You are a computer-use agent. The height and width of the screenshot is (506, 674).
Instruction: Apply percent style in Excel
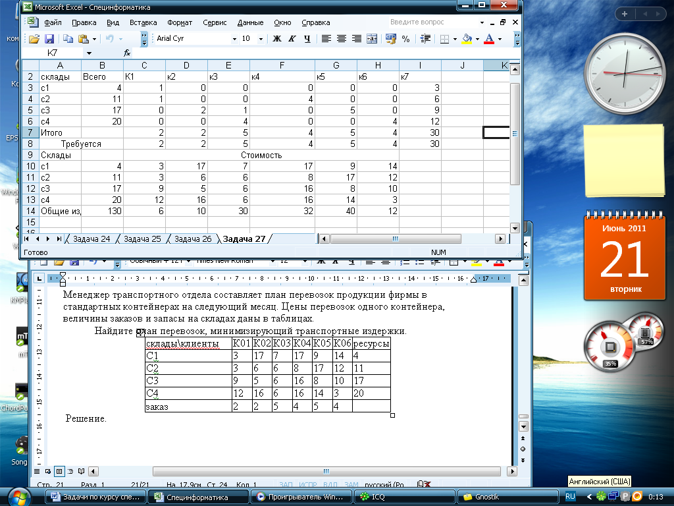pos(405,39)
